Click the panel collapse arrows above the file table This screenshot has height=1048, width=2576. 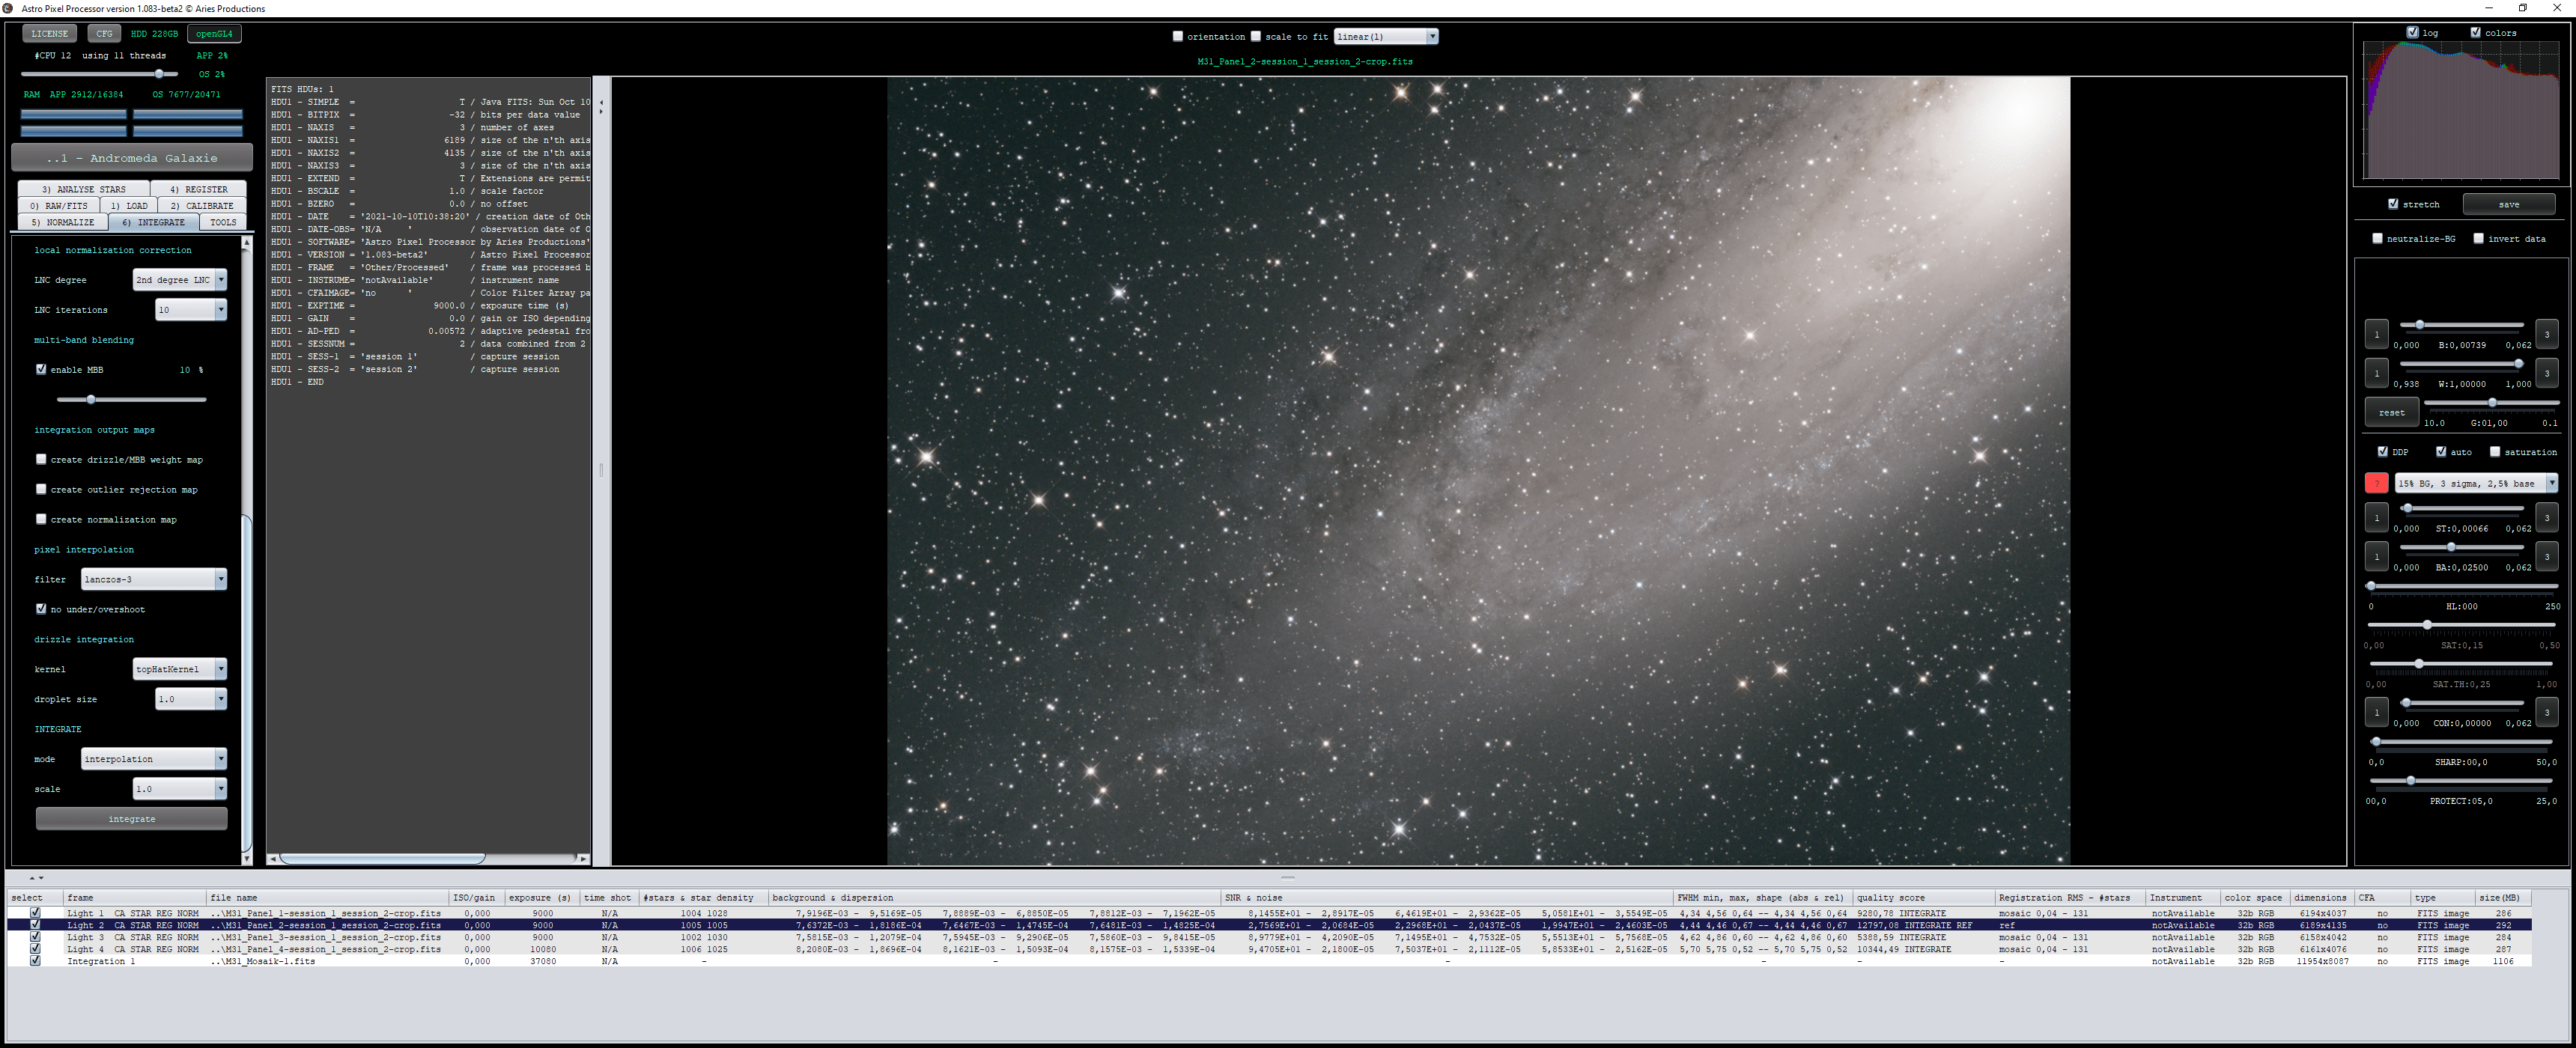click(36, 878)
